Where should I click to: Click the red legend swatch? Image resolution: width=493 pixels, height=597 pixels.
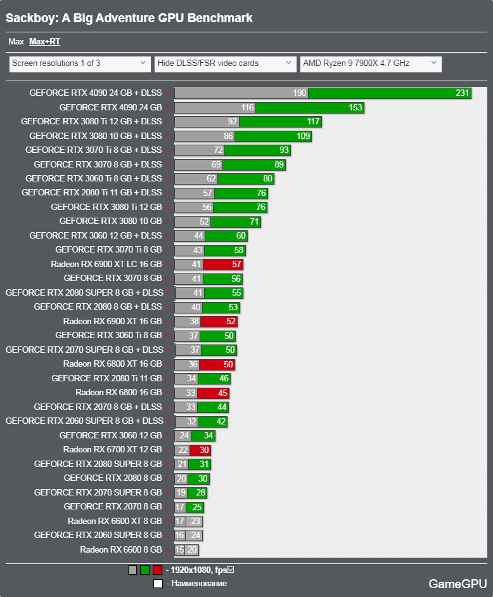tap(158, 570)
